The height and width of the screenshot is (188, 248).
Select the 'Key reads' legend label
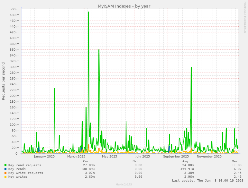point(17,169)
